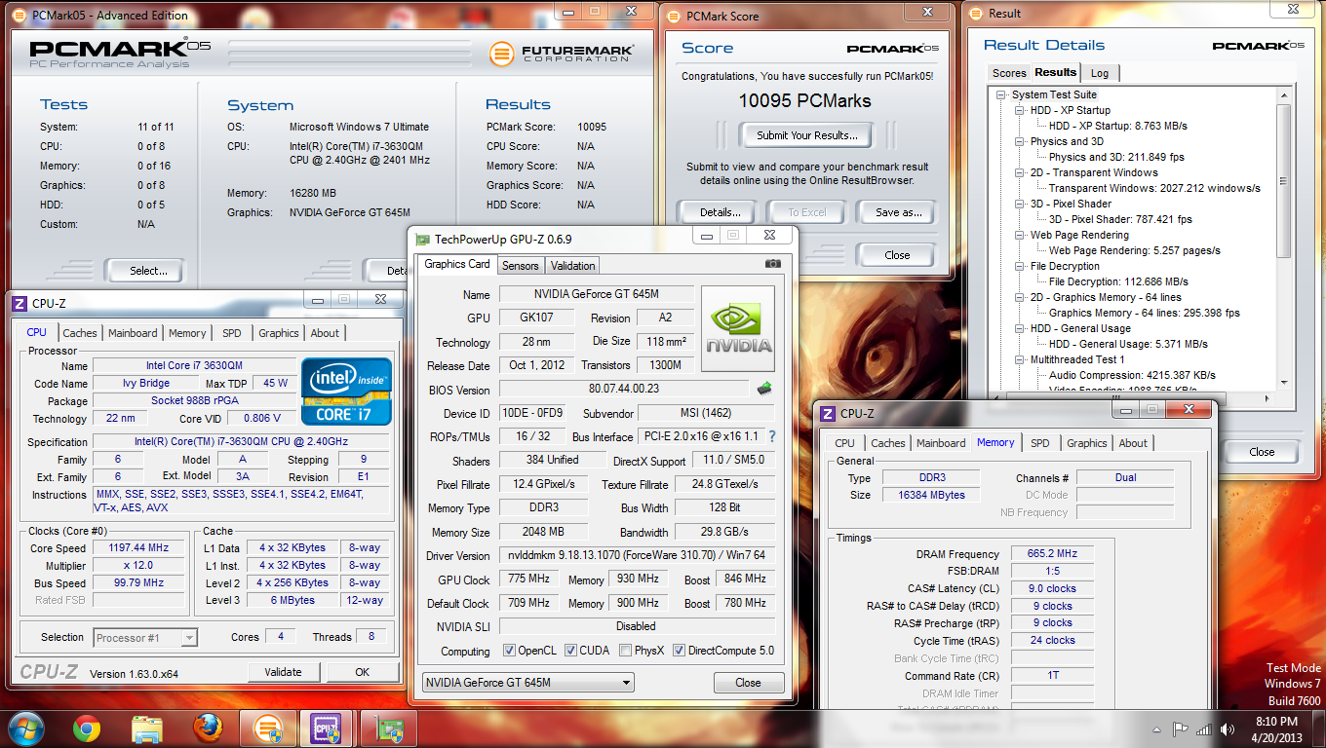Click the results tree scroll-down arrow
Image resolution: width=1326 pixels, height=748 pixels.
(1284, 383)
